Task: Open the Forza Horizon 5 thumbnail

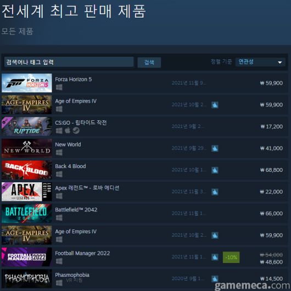Action: tap(27, 83)
